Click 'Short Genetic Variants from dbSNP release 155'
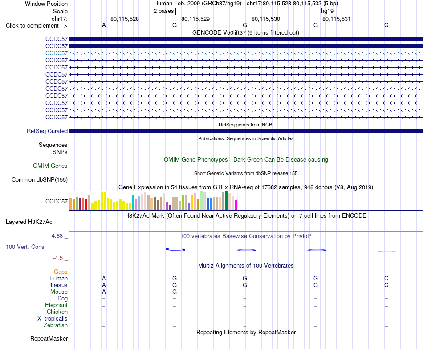This screenshot has width=423, height=349. point(246,173)
